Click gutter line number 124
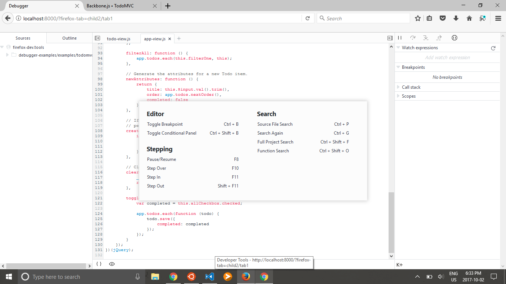The image size is (506, 284). (x=99, y=214)
